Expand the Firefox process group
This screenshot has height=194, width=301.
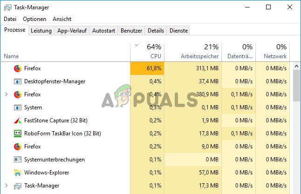tap(6, 94)
